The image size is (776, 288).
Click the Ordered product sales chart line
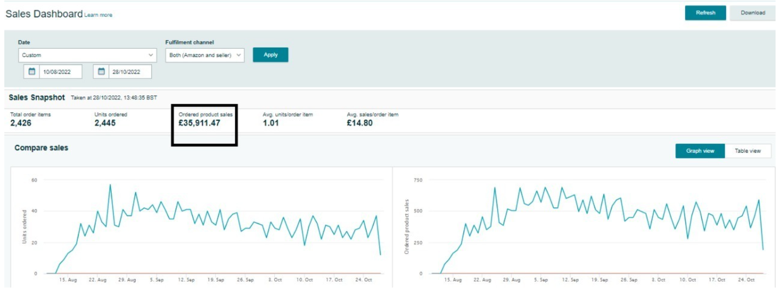click(x=597, y=231)
